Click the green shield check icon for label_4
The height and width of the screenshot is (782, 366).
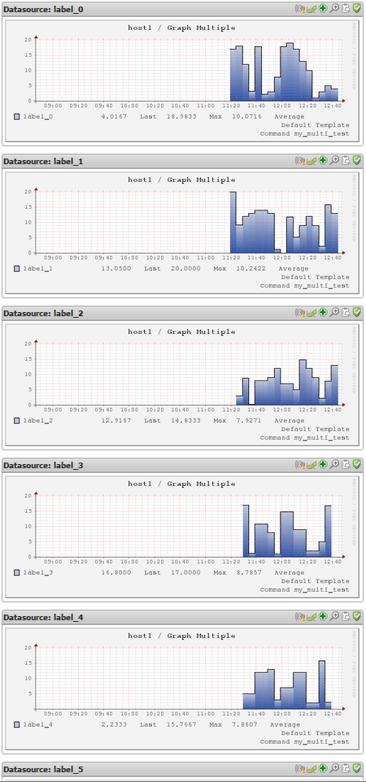[356, 617]
